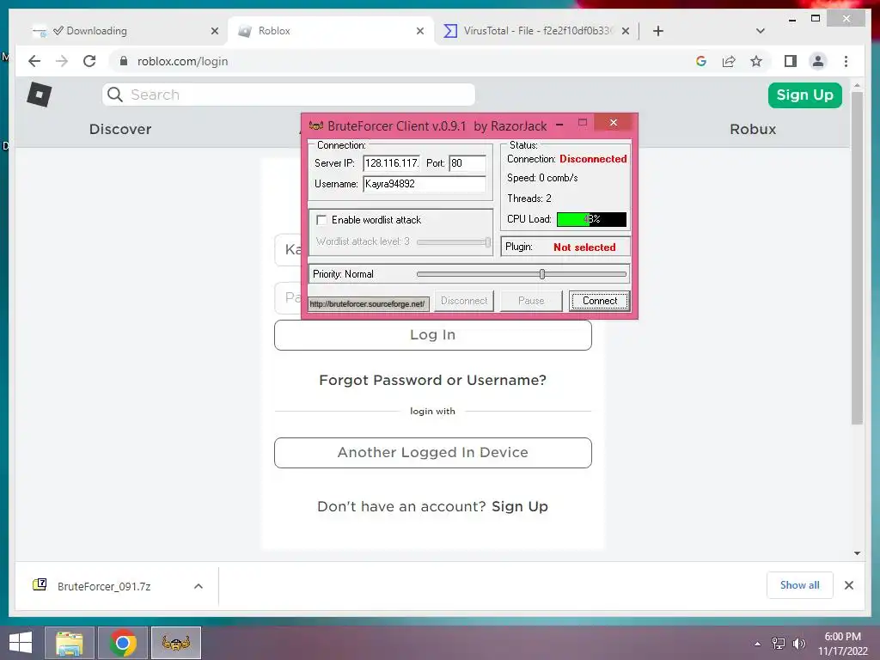
Task: Switch to the Downloading tab
Action: click(125, 31)
